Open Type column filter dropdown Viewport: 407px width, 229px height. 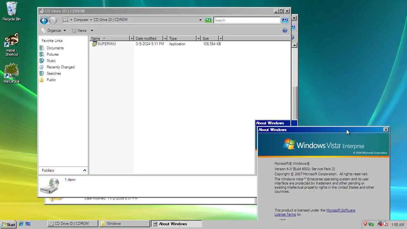coord(198,38)
